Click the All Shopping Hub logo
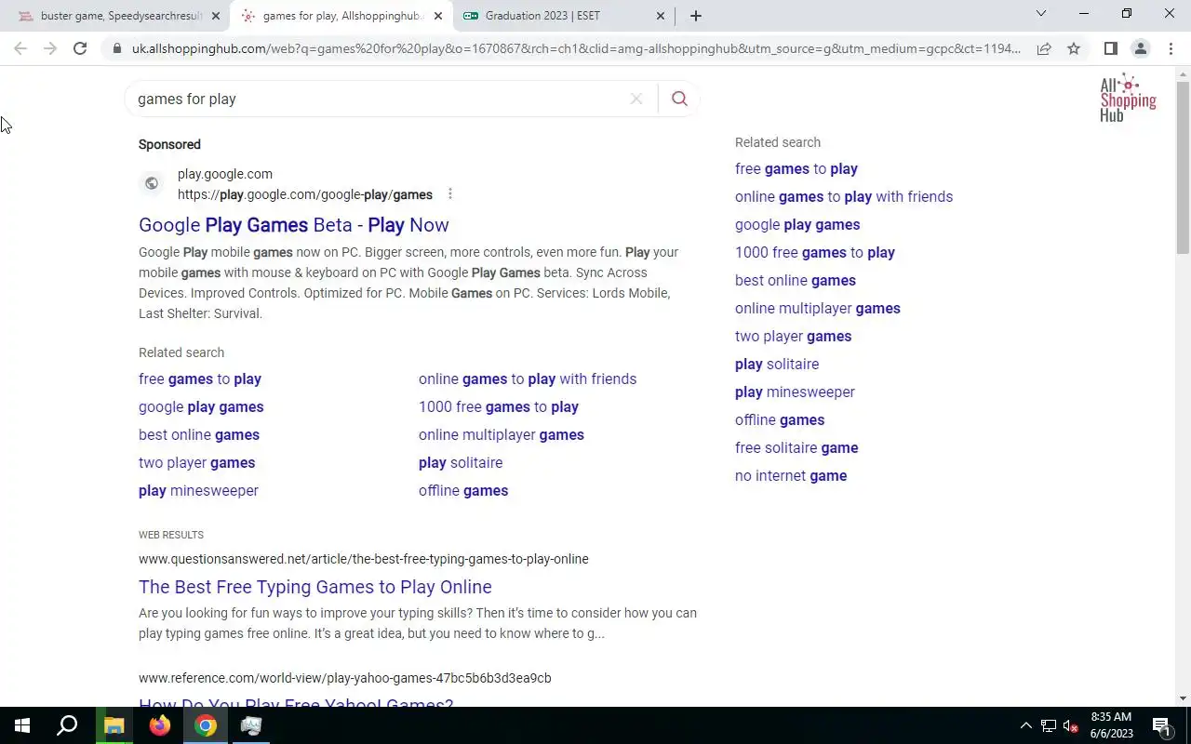 1128,98
